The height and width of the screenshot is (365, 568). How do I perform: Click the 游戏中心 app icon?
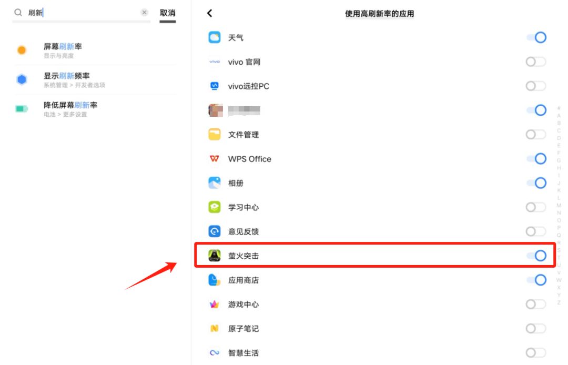click(215, 304)
